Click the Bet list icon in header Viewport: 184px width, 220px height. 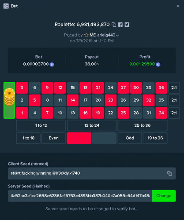pos(6,6)
